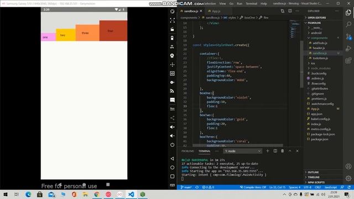Open the Run and Debug activity icon
Viewport: 354px width, 199px height.
coord(348,48)
